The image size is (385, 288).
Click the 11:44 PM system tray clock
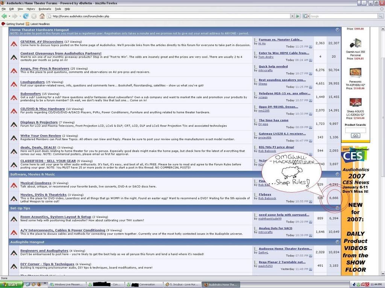coord(376,285)
